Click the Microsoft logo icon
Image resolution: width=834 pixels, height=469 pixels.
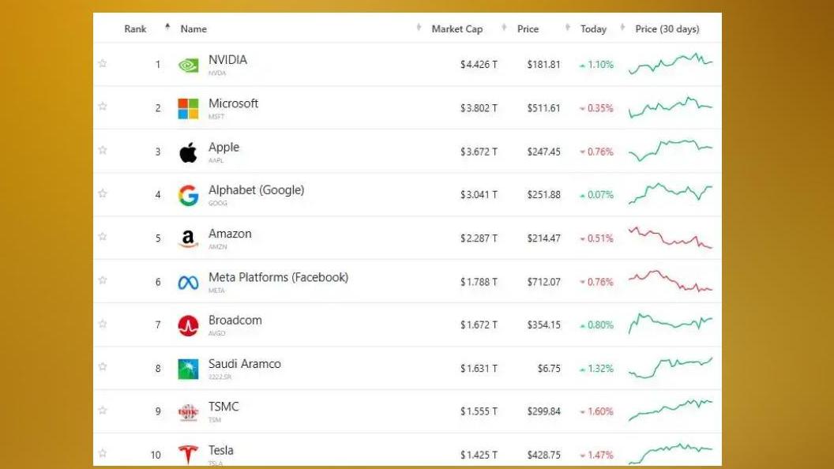coord(188,109)
